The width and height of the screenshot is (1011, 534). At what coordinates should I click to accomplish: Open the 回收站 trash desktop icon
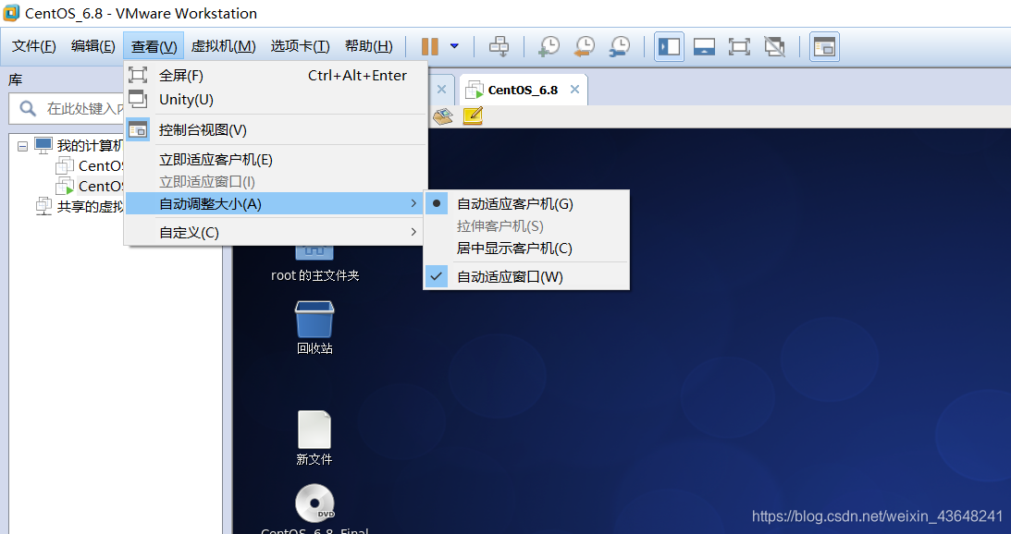314,327
